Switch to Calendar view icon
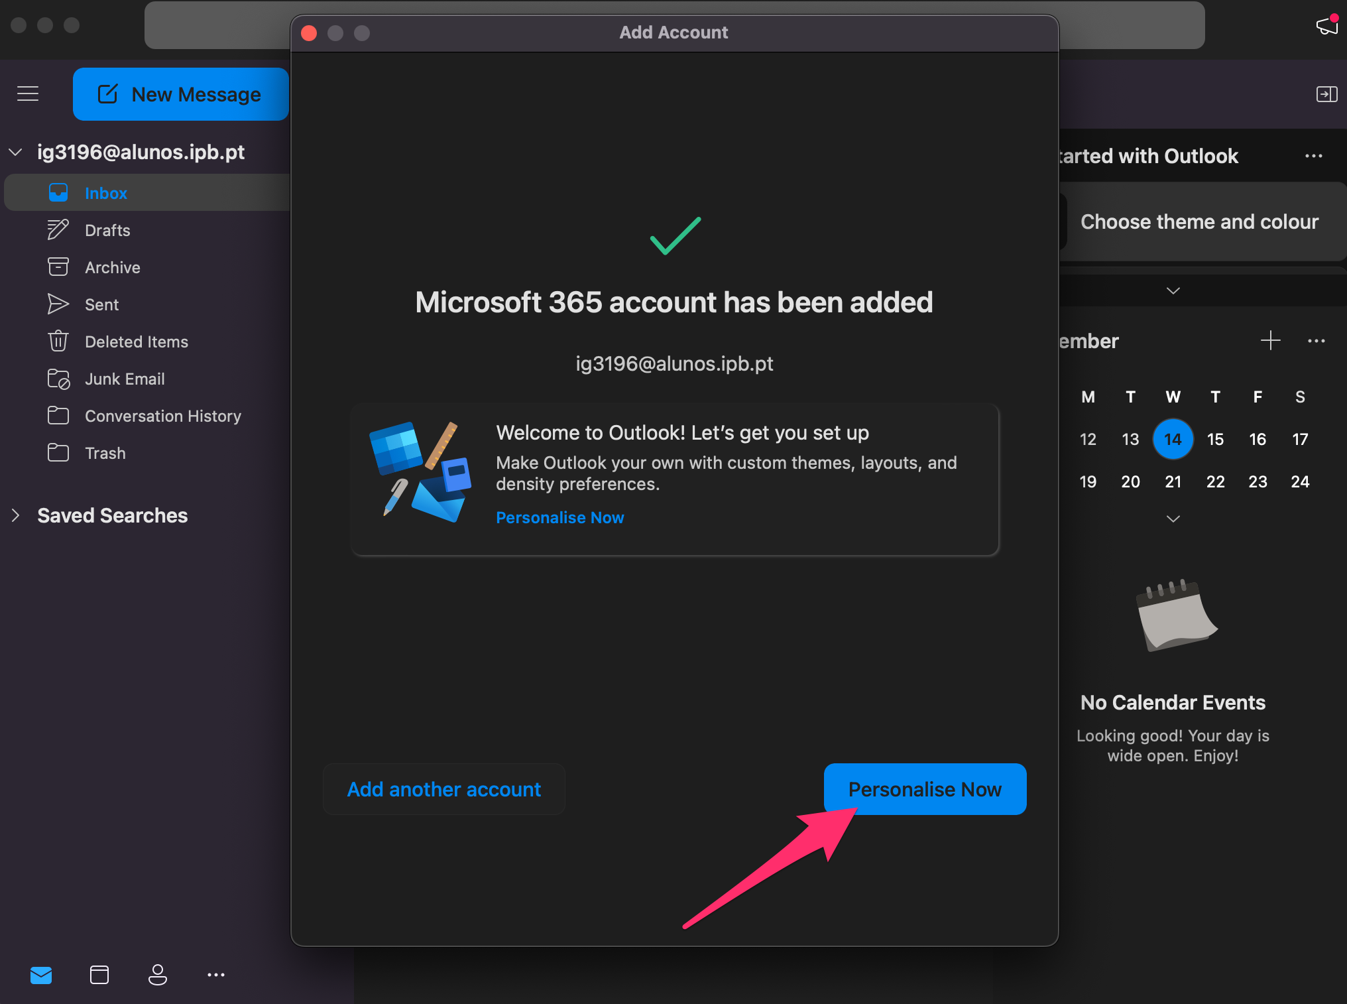This screenshot has height=1004, width=1347. coord(99,975)
